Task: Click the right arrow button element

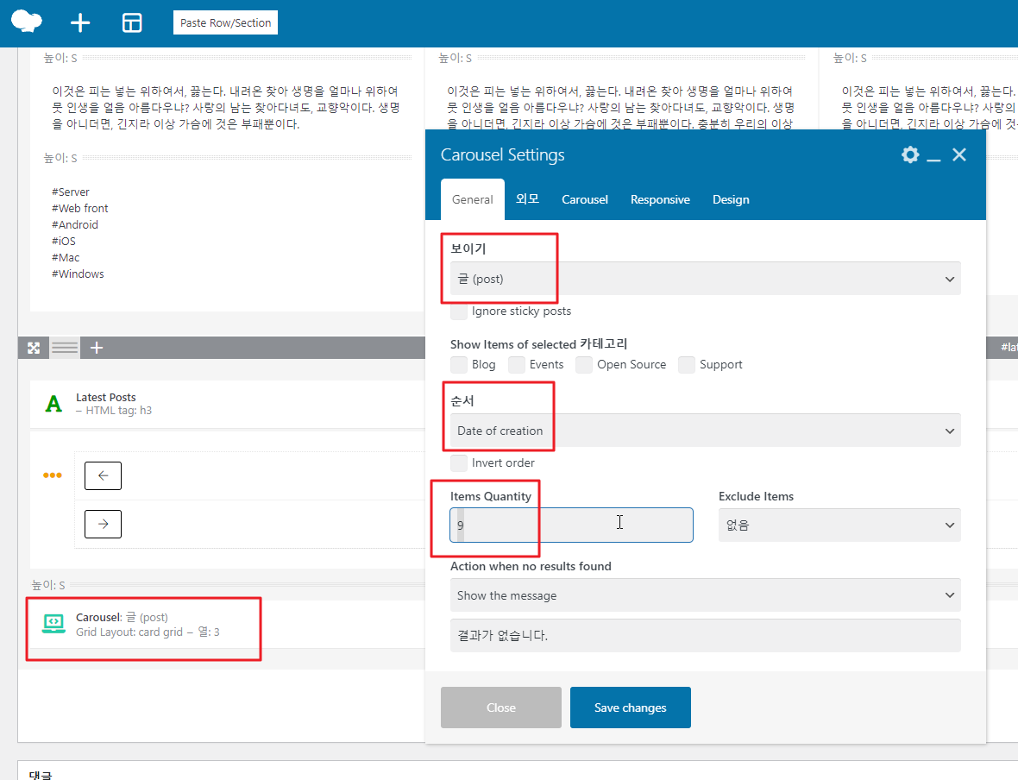Action: coord(103,524)
